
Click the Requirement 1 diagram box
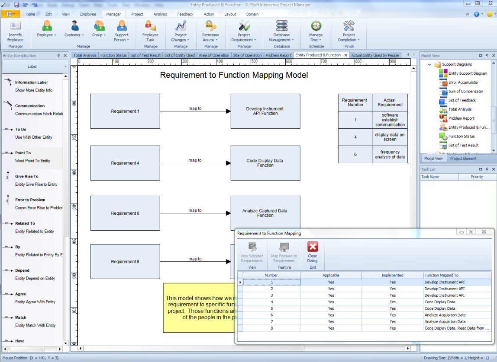(x=125, y=111)
